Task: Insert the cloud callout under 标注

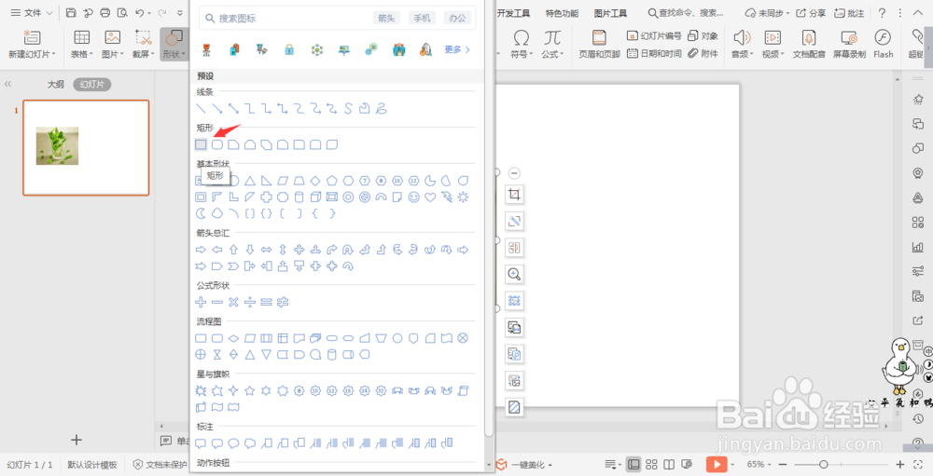Action: 250,442
